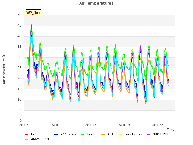Click the 20 y-axis tick label
This screenshot has height=145, width=193.
[x=19, y=79]
